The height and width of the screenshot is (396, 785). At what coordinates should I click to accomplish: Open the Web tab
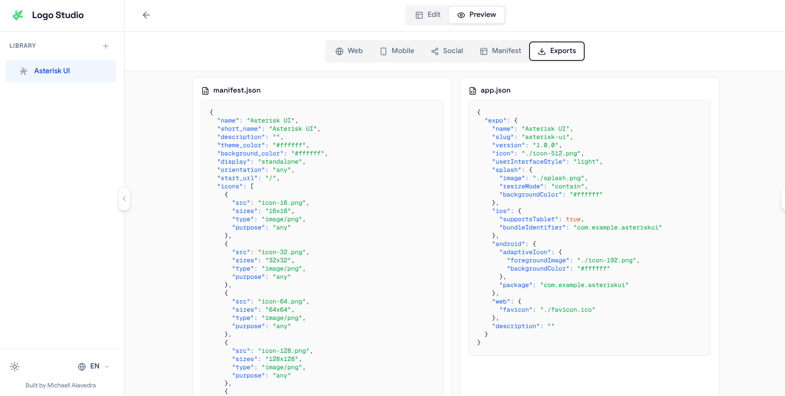pos(349,51)
